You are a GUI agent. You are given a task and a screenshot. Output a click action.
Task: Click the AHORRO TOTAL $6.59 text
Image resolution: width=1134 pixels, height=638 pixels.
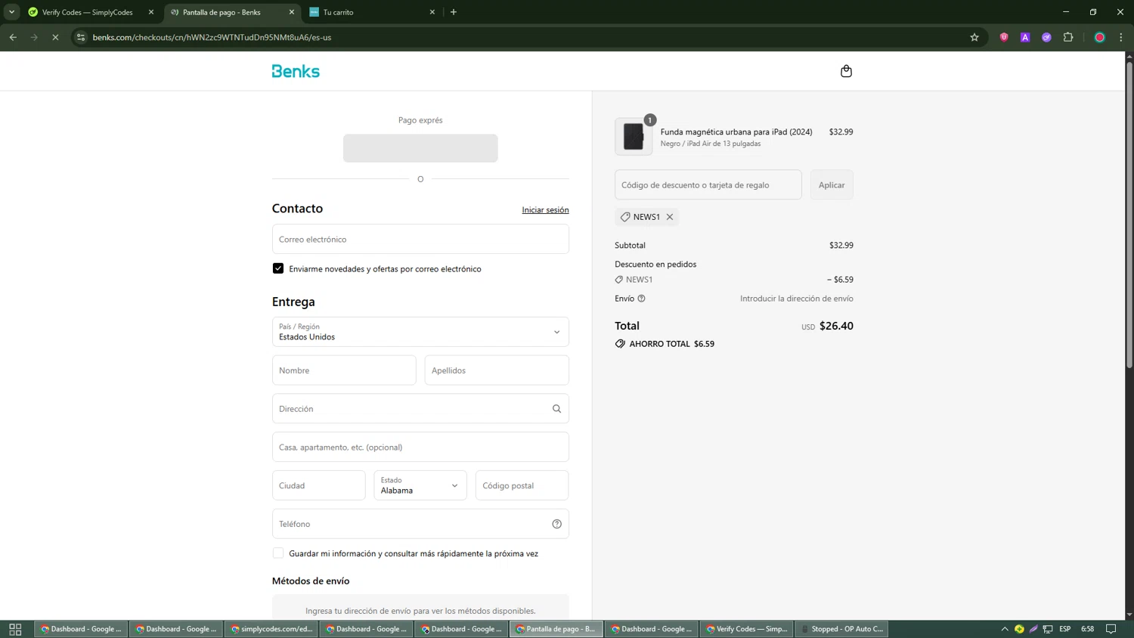tap(672, 344)
